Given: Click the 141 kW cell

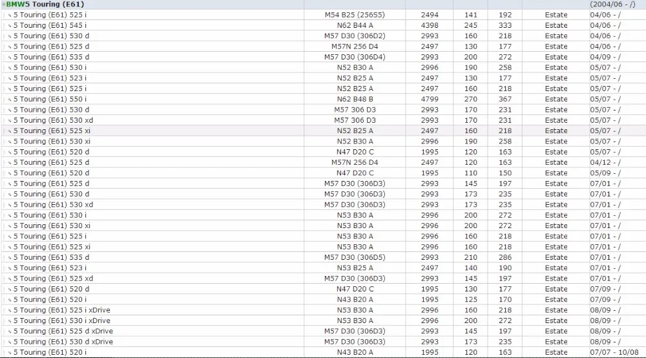Looking at the screenshot, I should [x=470, y=15].
